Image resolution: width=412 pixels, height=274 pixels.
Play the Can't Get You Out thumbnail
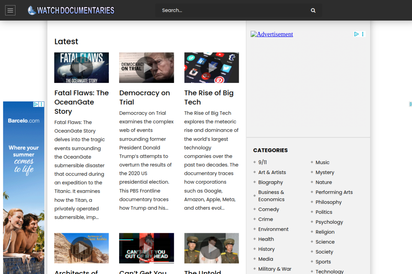(146, 248)
